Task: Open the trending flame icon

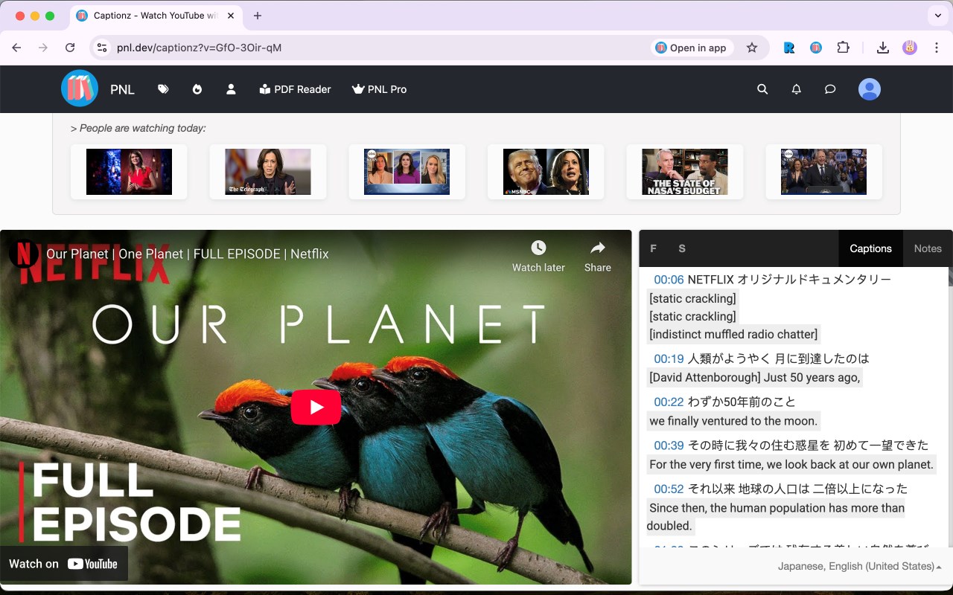Action: tap(197, 89)
